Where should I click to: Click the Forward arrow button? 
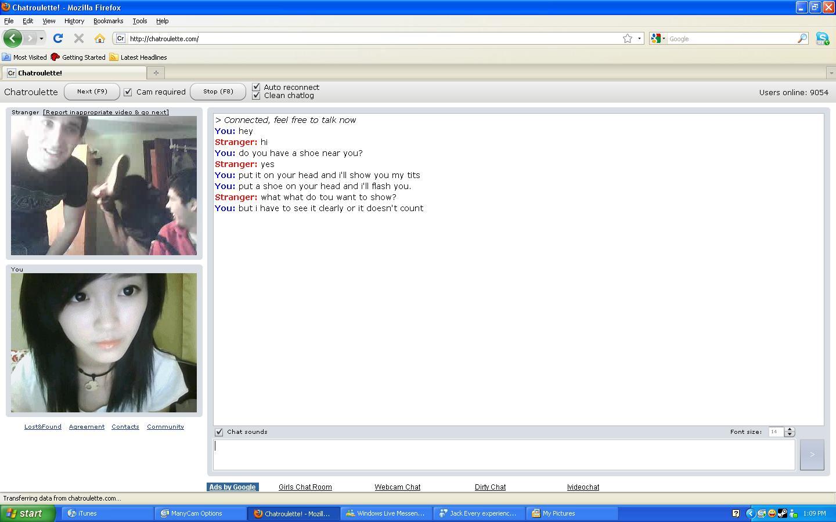pyautogui.click(x=30, y=38)
